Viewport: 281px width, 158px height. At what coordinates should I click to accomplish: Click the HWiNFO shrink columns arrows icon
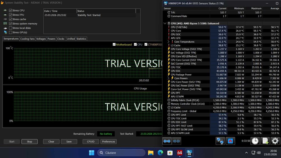tap(176, 141)
